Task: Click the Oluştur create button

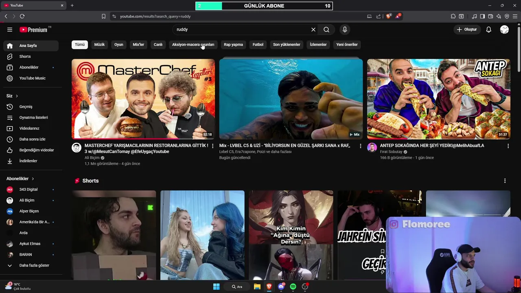Action: tap(466, 30)
